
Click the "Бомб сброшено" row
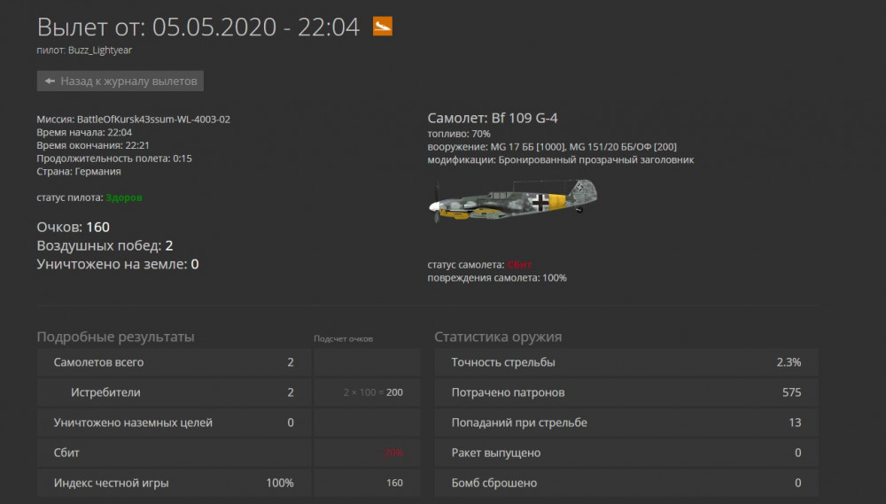[x=626, y=483]
